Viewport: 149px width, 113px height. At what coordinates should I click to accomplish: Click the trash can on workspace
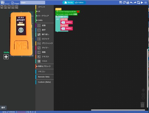pyautogui.click(x=142, y=105)
